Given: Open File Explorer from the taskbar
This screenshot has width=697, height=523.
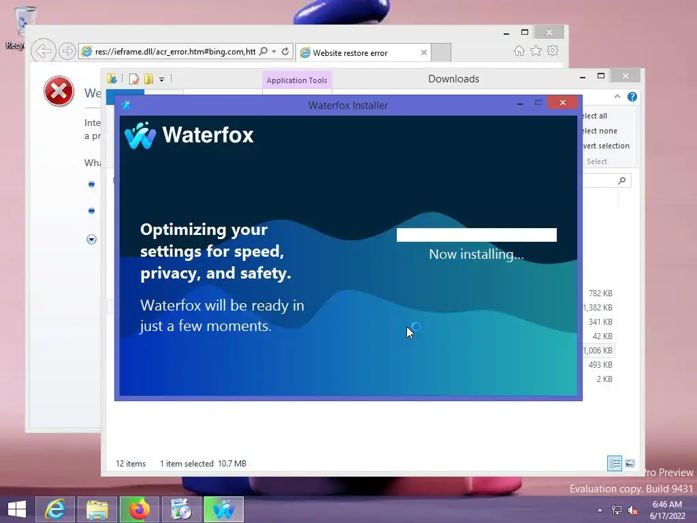Looking at the screenshot, I should (97, 509).
